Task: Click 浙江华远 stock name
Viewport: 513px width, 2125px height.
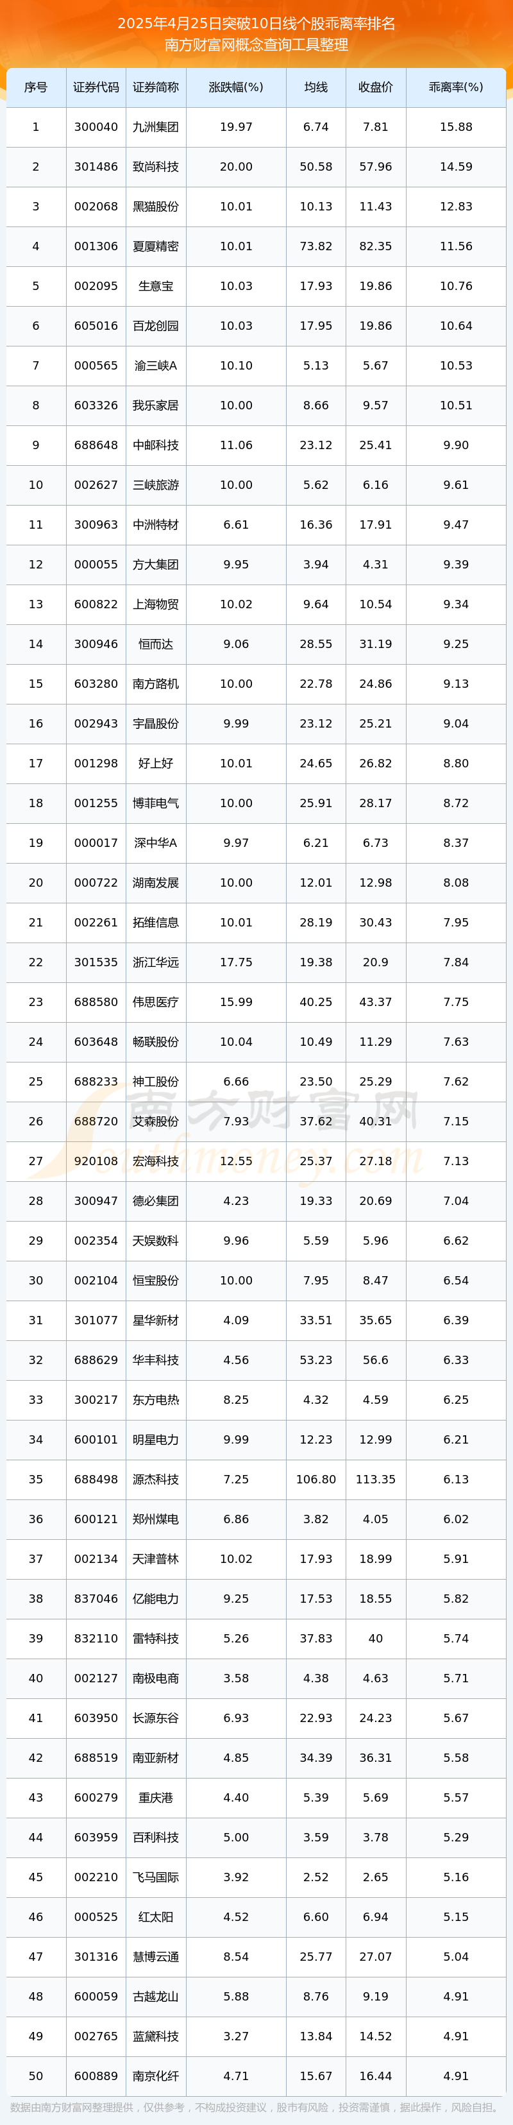Action: click(x=156, y=962)
